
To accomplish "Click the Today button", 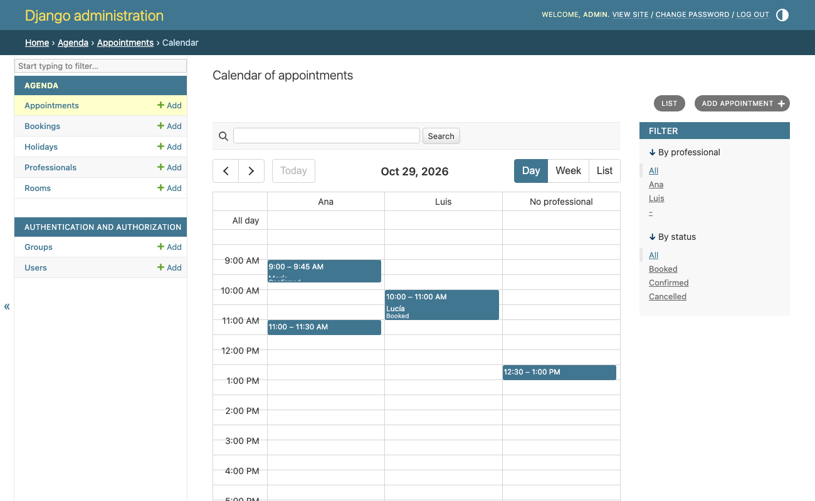I will [293, 171].
